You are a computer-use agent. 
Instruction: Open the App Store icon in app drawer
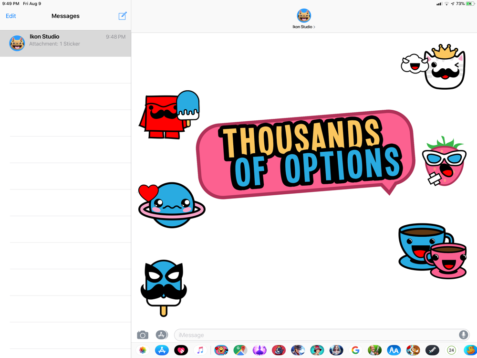[x=162, y=350]
